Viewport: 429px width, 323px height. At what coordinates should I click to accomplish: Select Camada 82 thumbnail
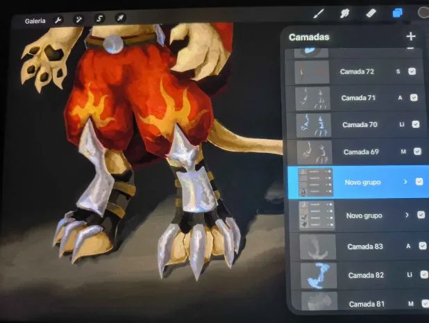click(x=319, y=276)
